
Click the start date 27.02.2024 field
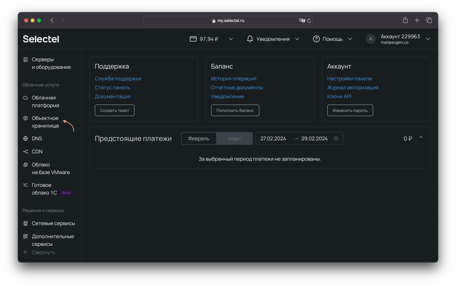pos(273,139)
